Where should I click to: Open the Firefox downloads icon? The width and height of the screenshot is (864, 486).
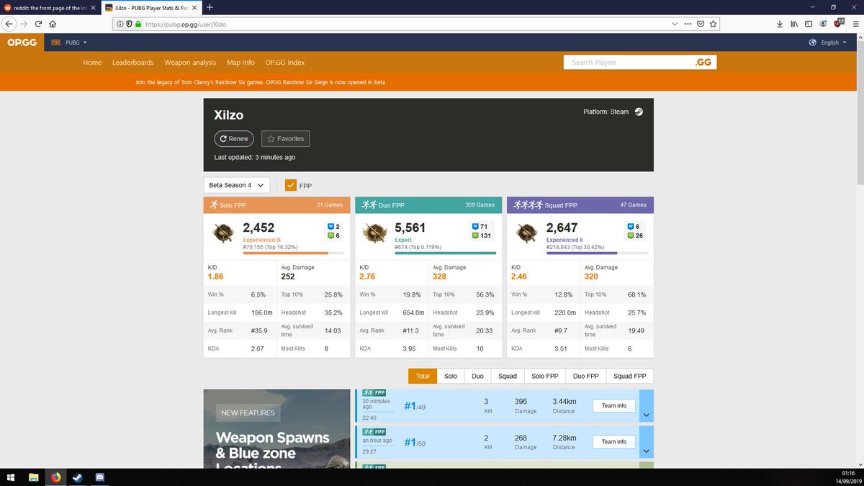[780, 24]
